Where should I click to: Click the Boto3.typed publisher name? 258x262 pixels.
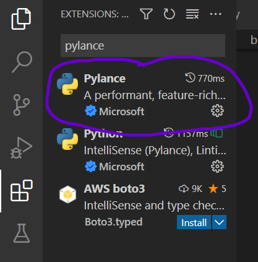(x=114, y=222)
